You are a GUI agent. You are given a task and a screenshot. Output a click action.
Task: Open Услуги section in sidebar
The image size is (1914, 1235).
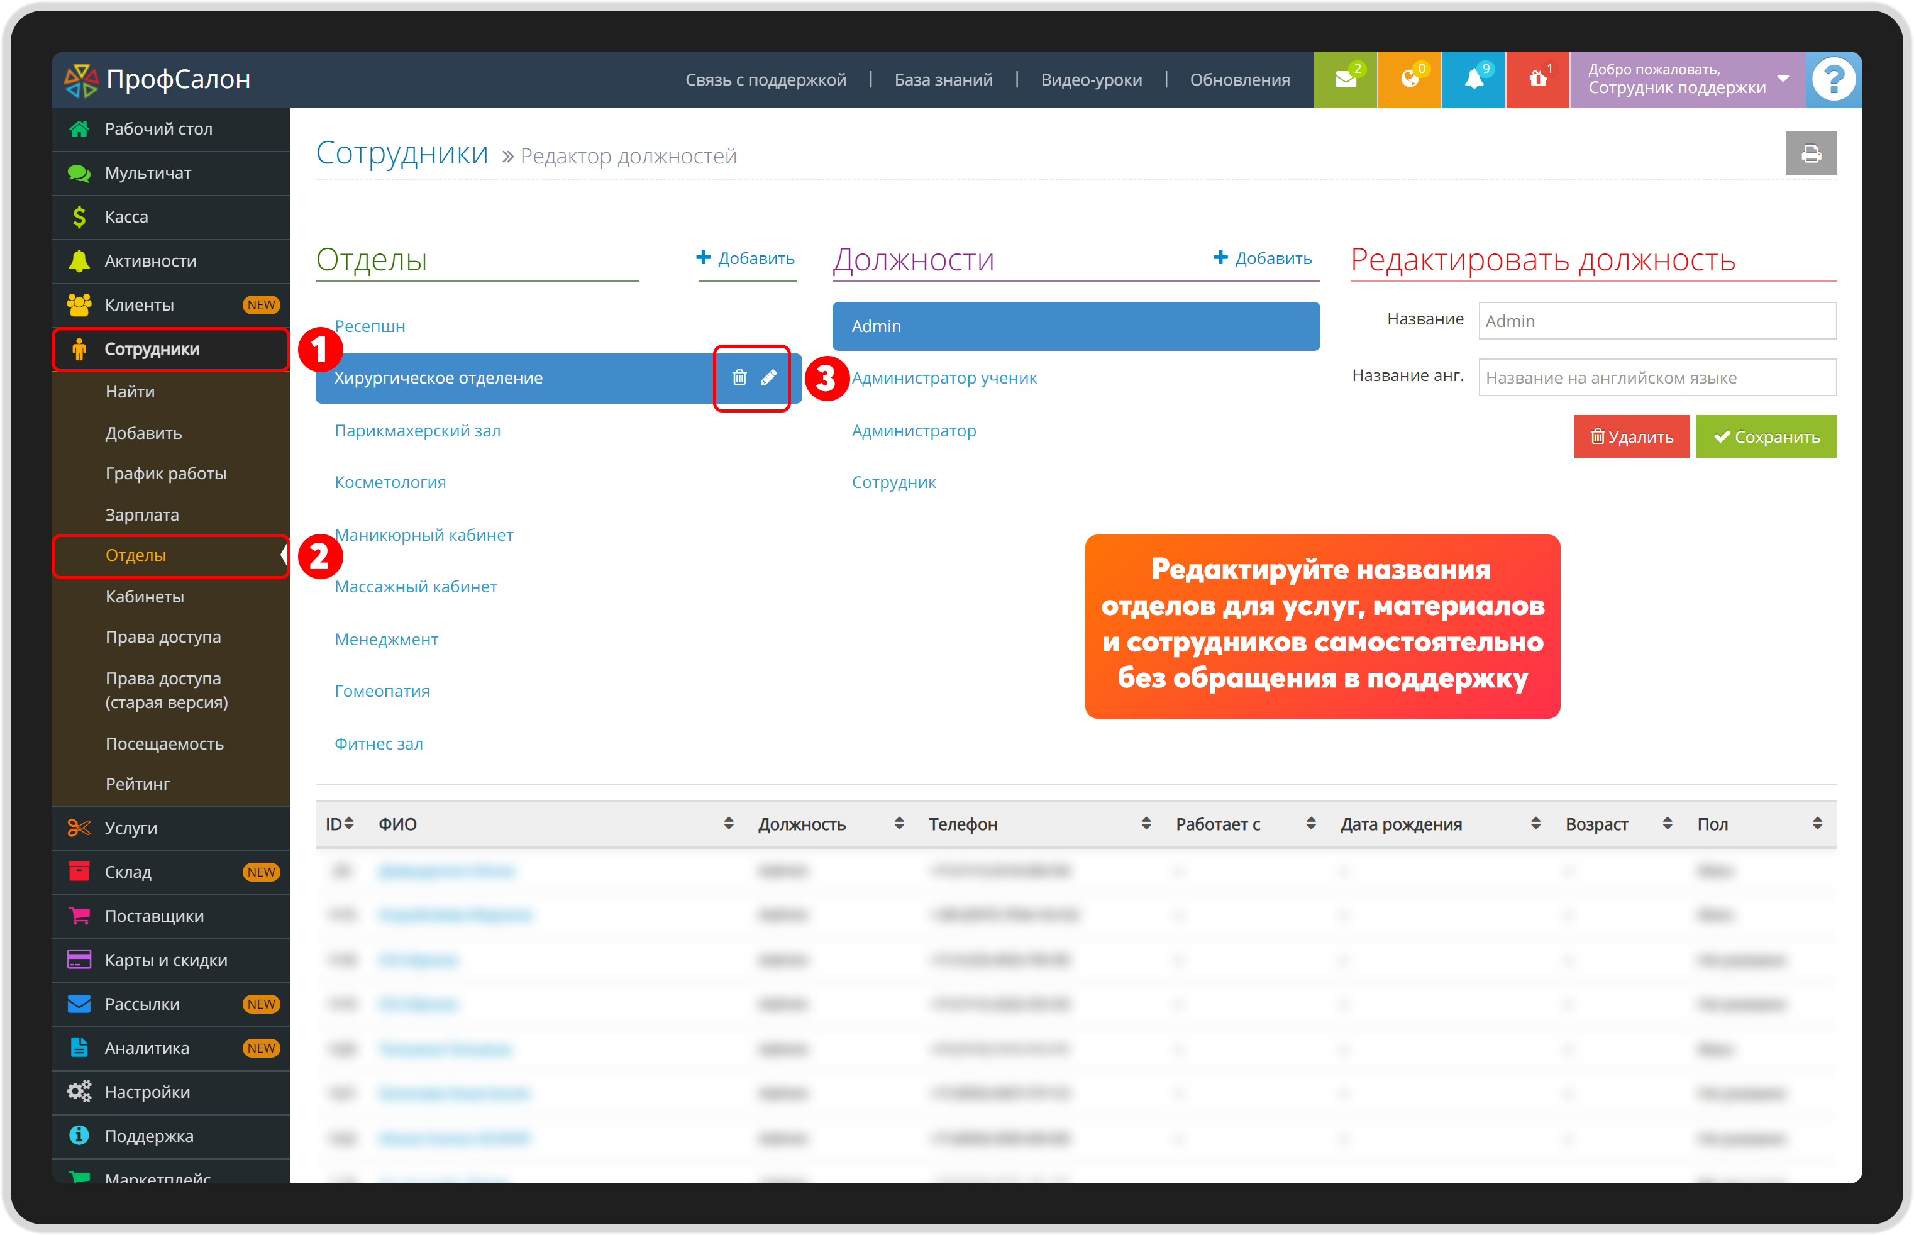[x=171, y=828]
